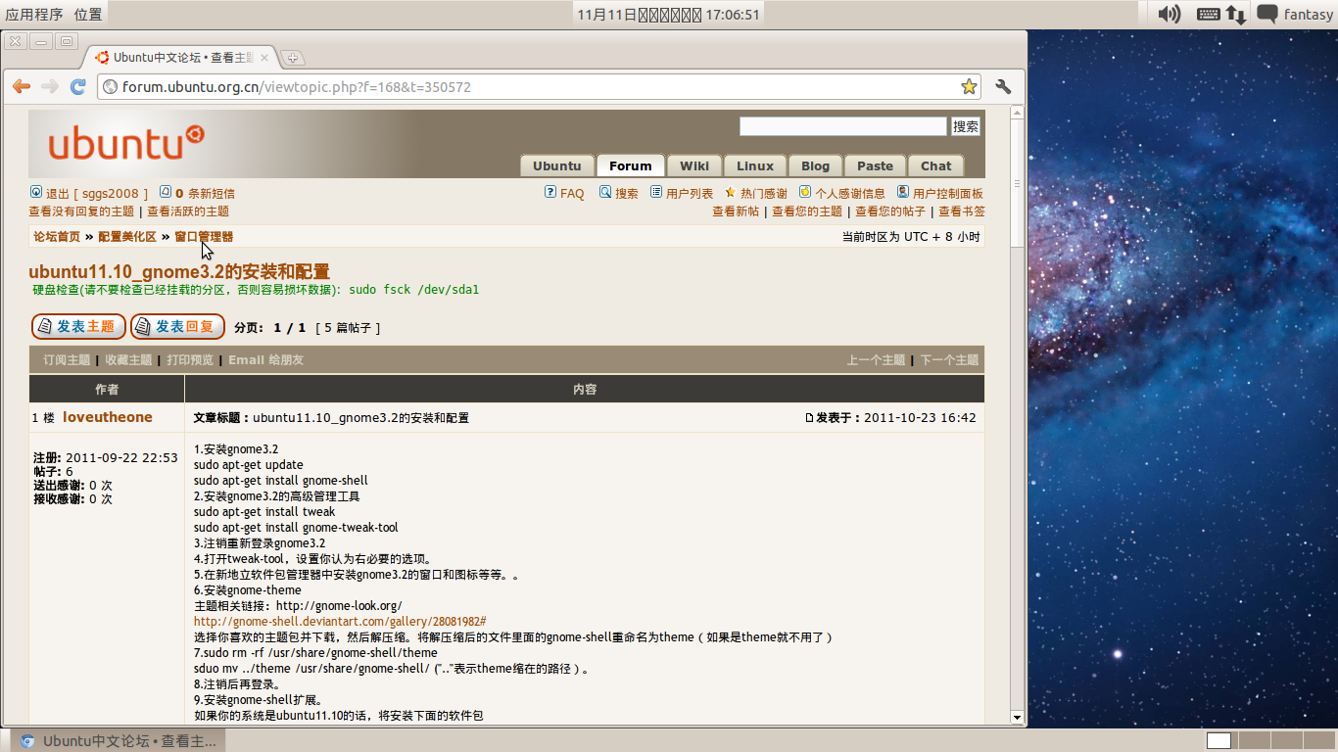Click Email 给朋友 link
The image size is (1338, 752).
point(266,360)
